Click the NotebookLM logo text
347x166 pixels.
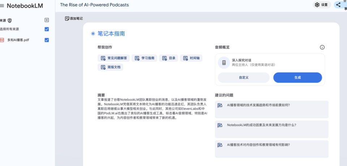pyautogui.click(x=25, y=6)
